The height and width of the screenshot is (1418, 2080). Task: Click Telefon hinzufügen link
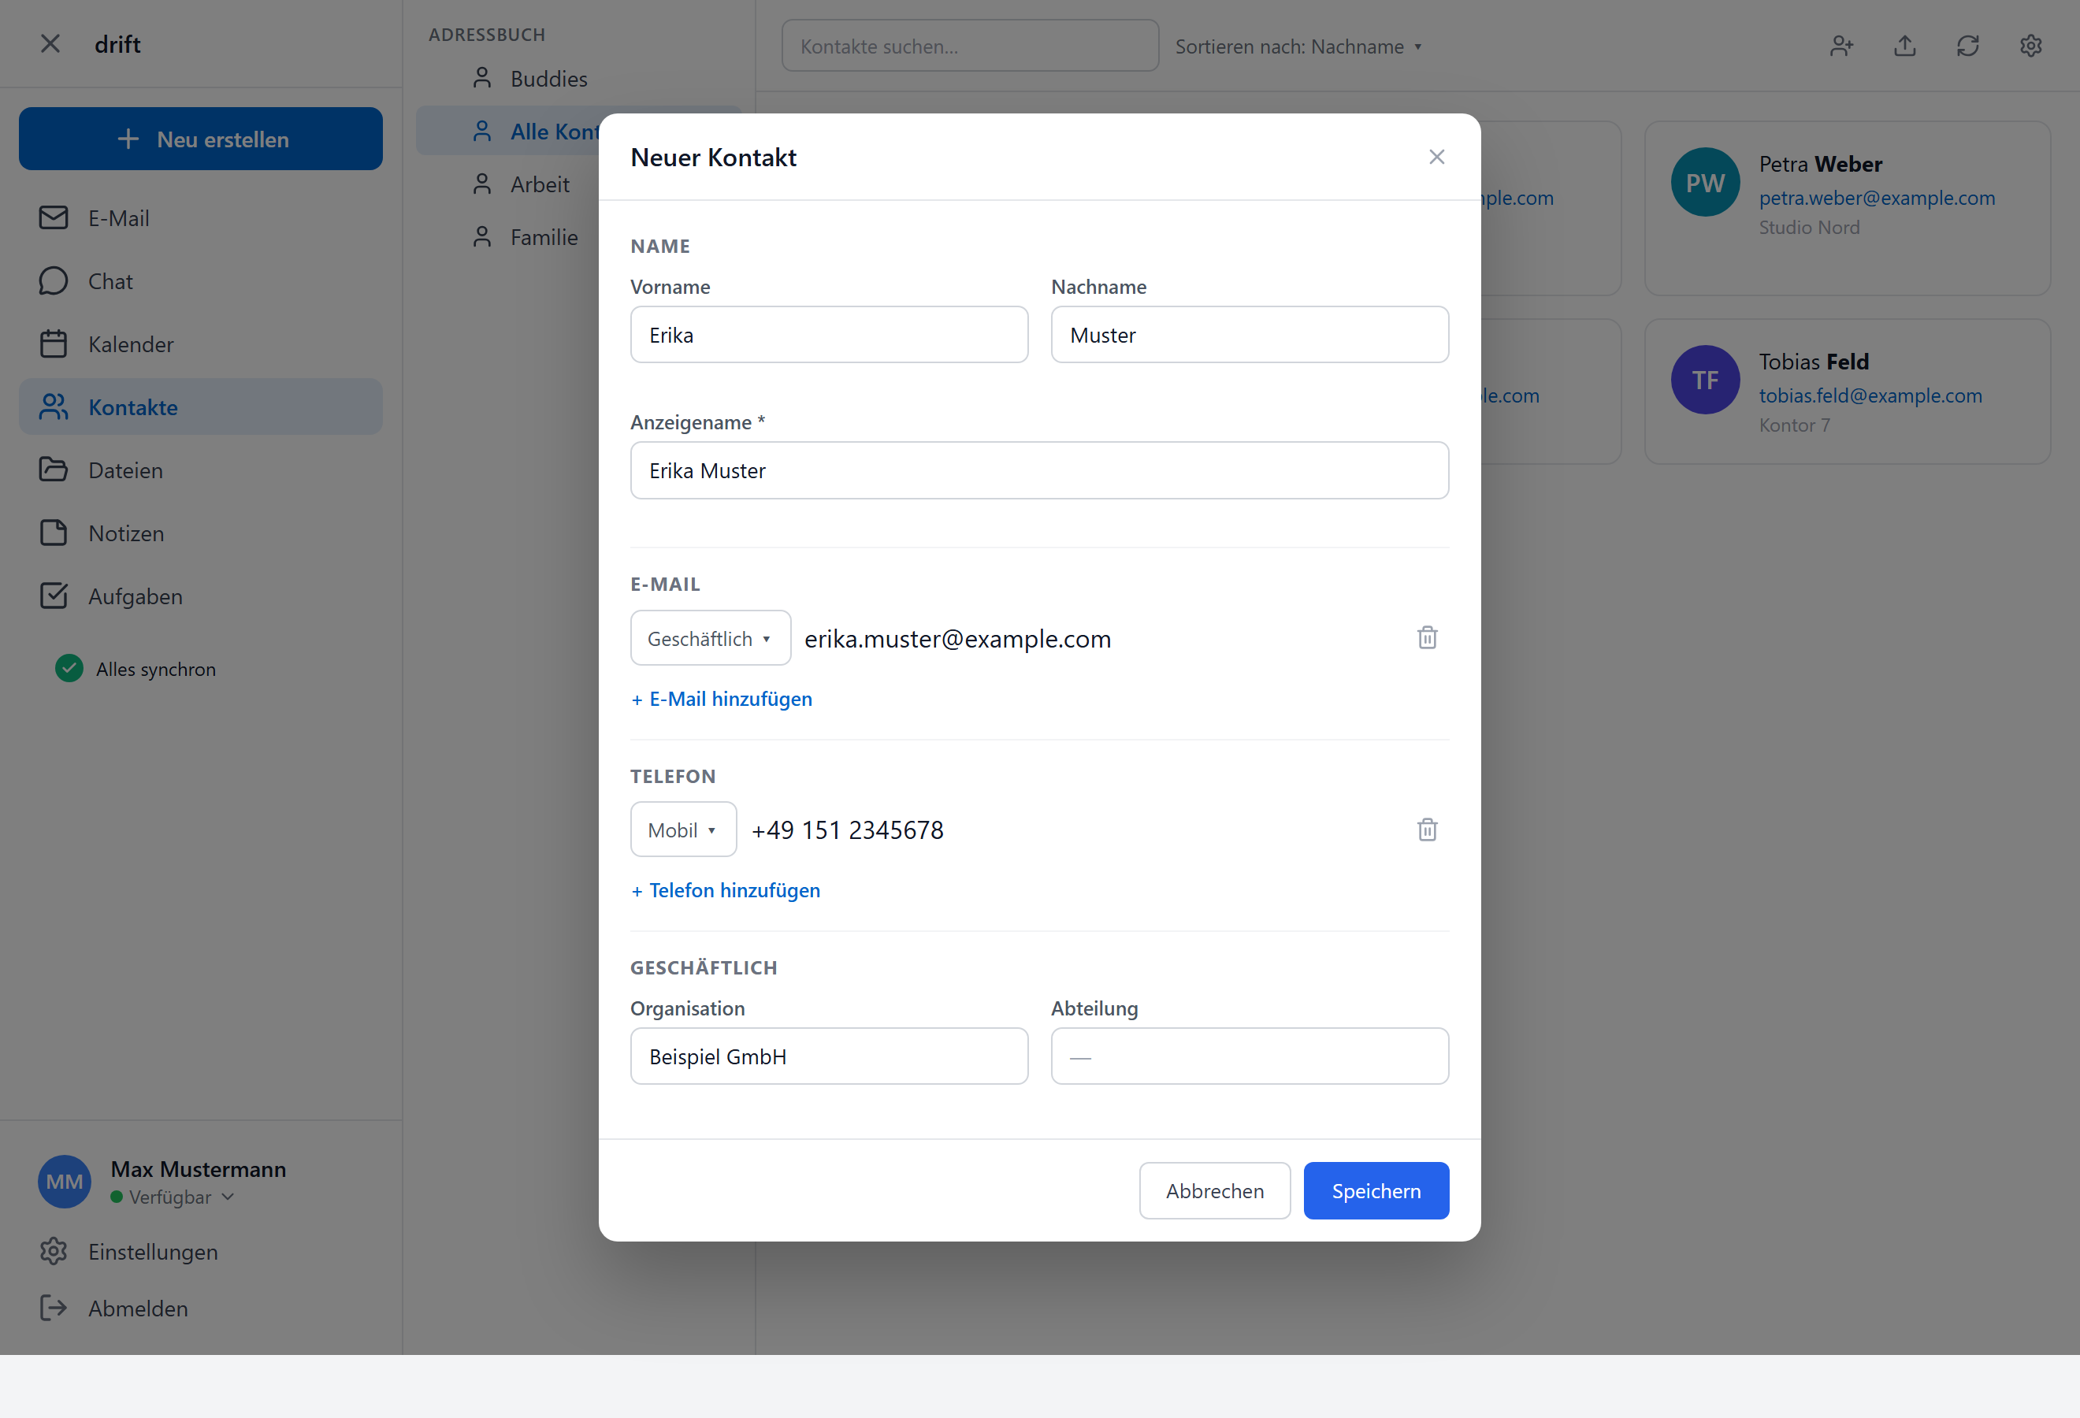click(x=726, y=890)
